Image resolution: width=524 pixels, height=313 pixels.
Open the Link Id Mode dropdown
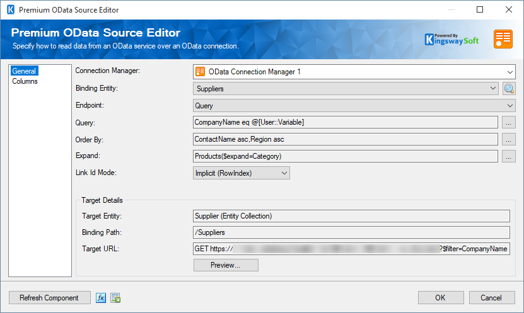tap(242, 173)
